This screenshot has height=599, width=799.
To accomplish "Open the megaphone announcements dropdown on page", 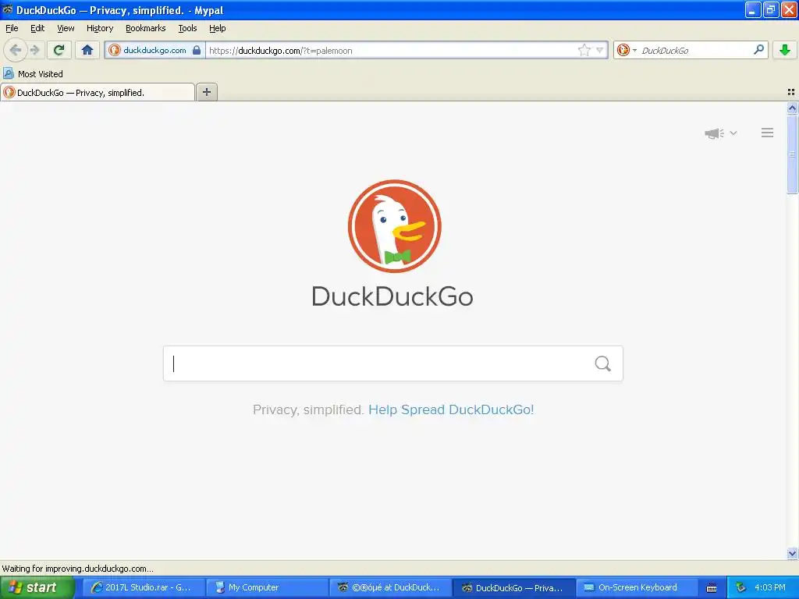I will [720, 133].
